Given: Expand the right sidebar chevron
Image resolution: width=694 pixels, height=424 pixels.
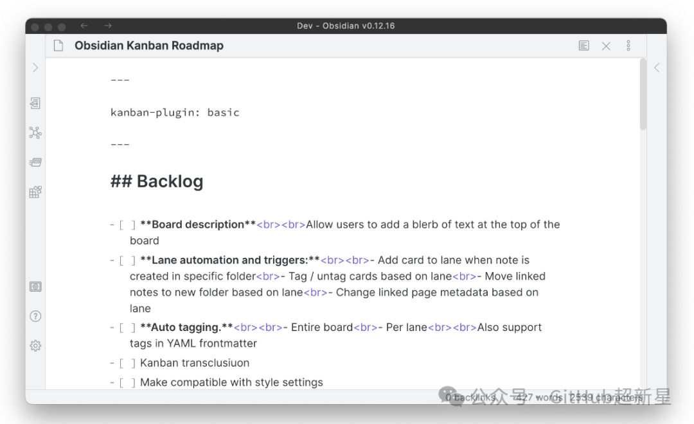Looking at the screenshot, I should (x=657, y=67).
